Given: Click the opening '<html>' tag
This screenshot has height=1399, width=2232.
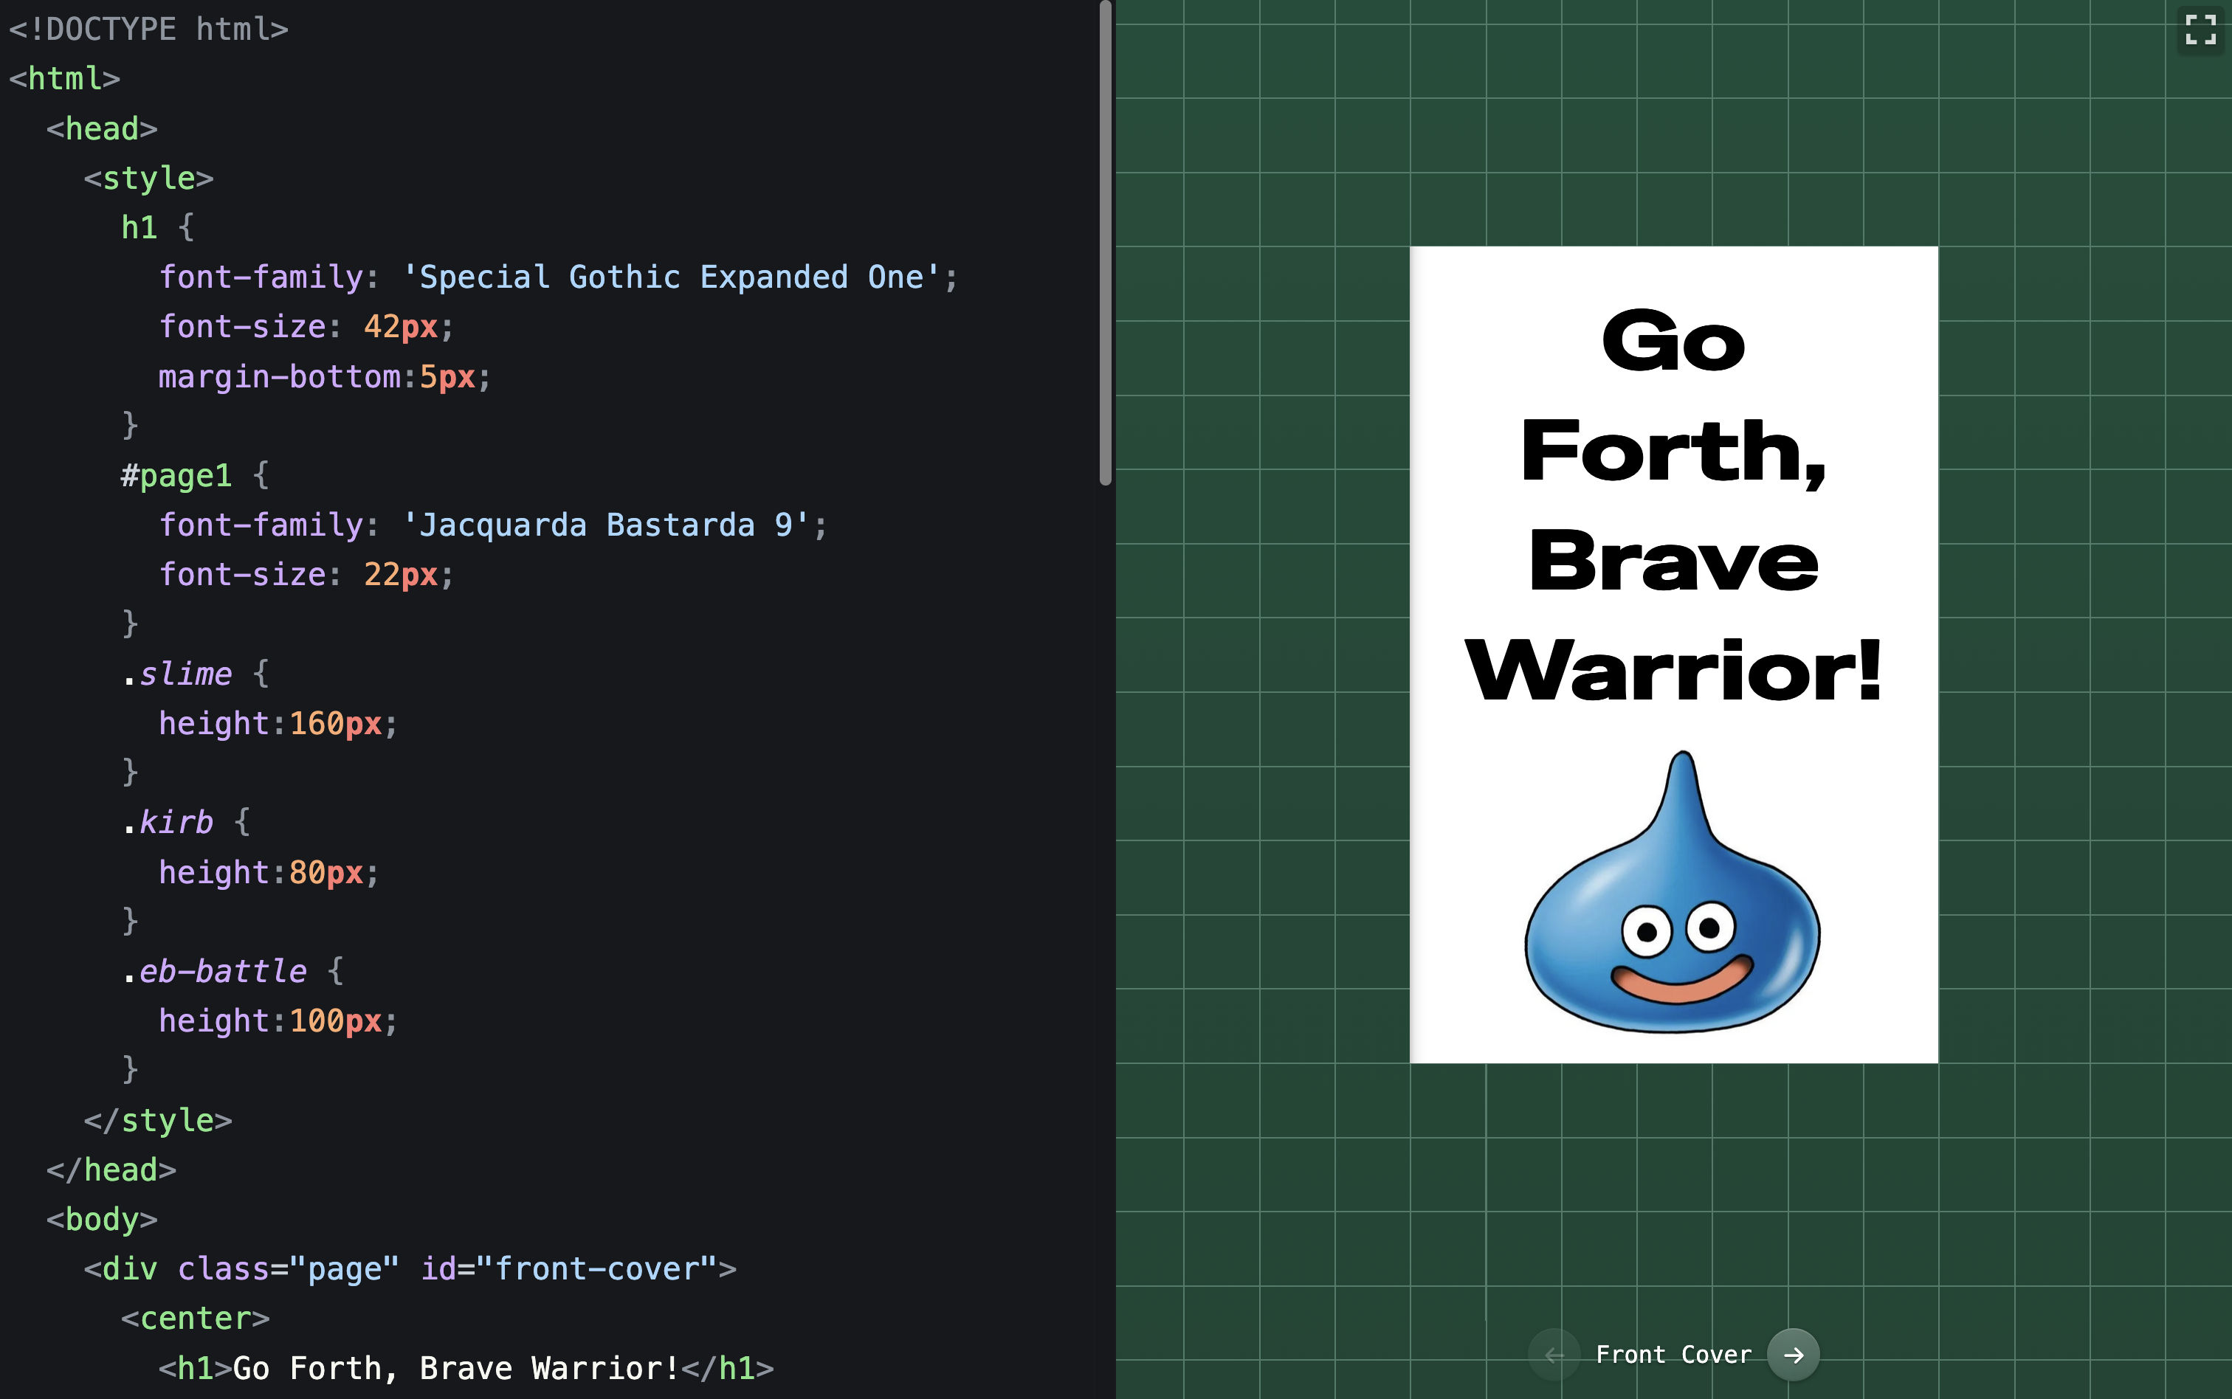Looking at the screenshot, I should tap(65, 79).
